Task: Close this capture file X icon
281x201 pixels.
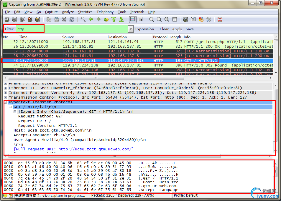Action: (64, 19)
